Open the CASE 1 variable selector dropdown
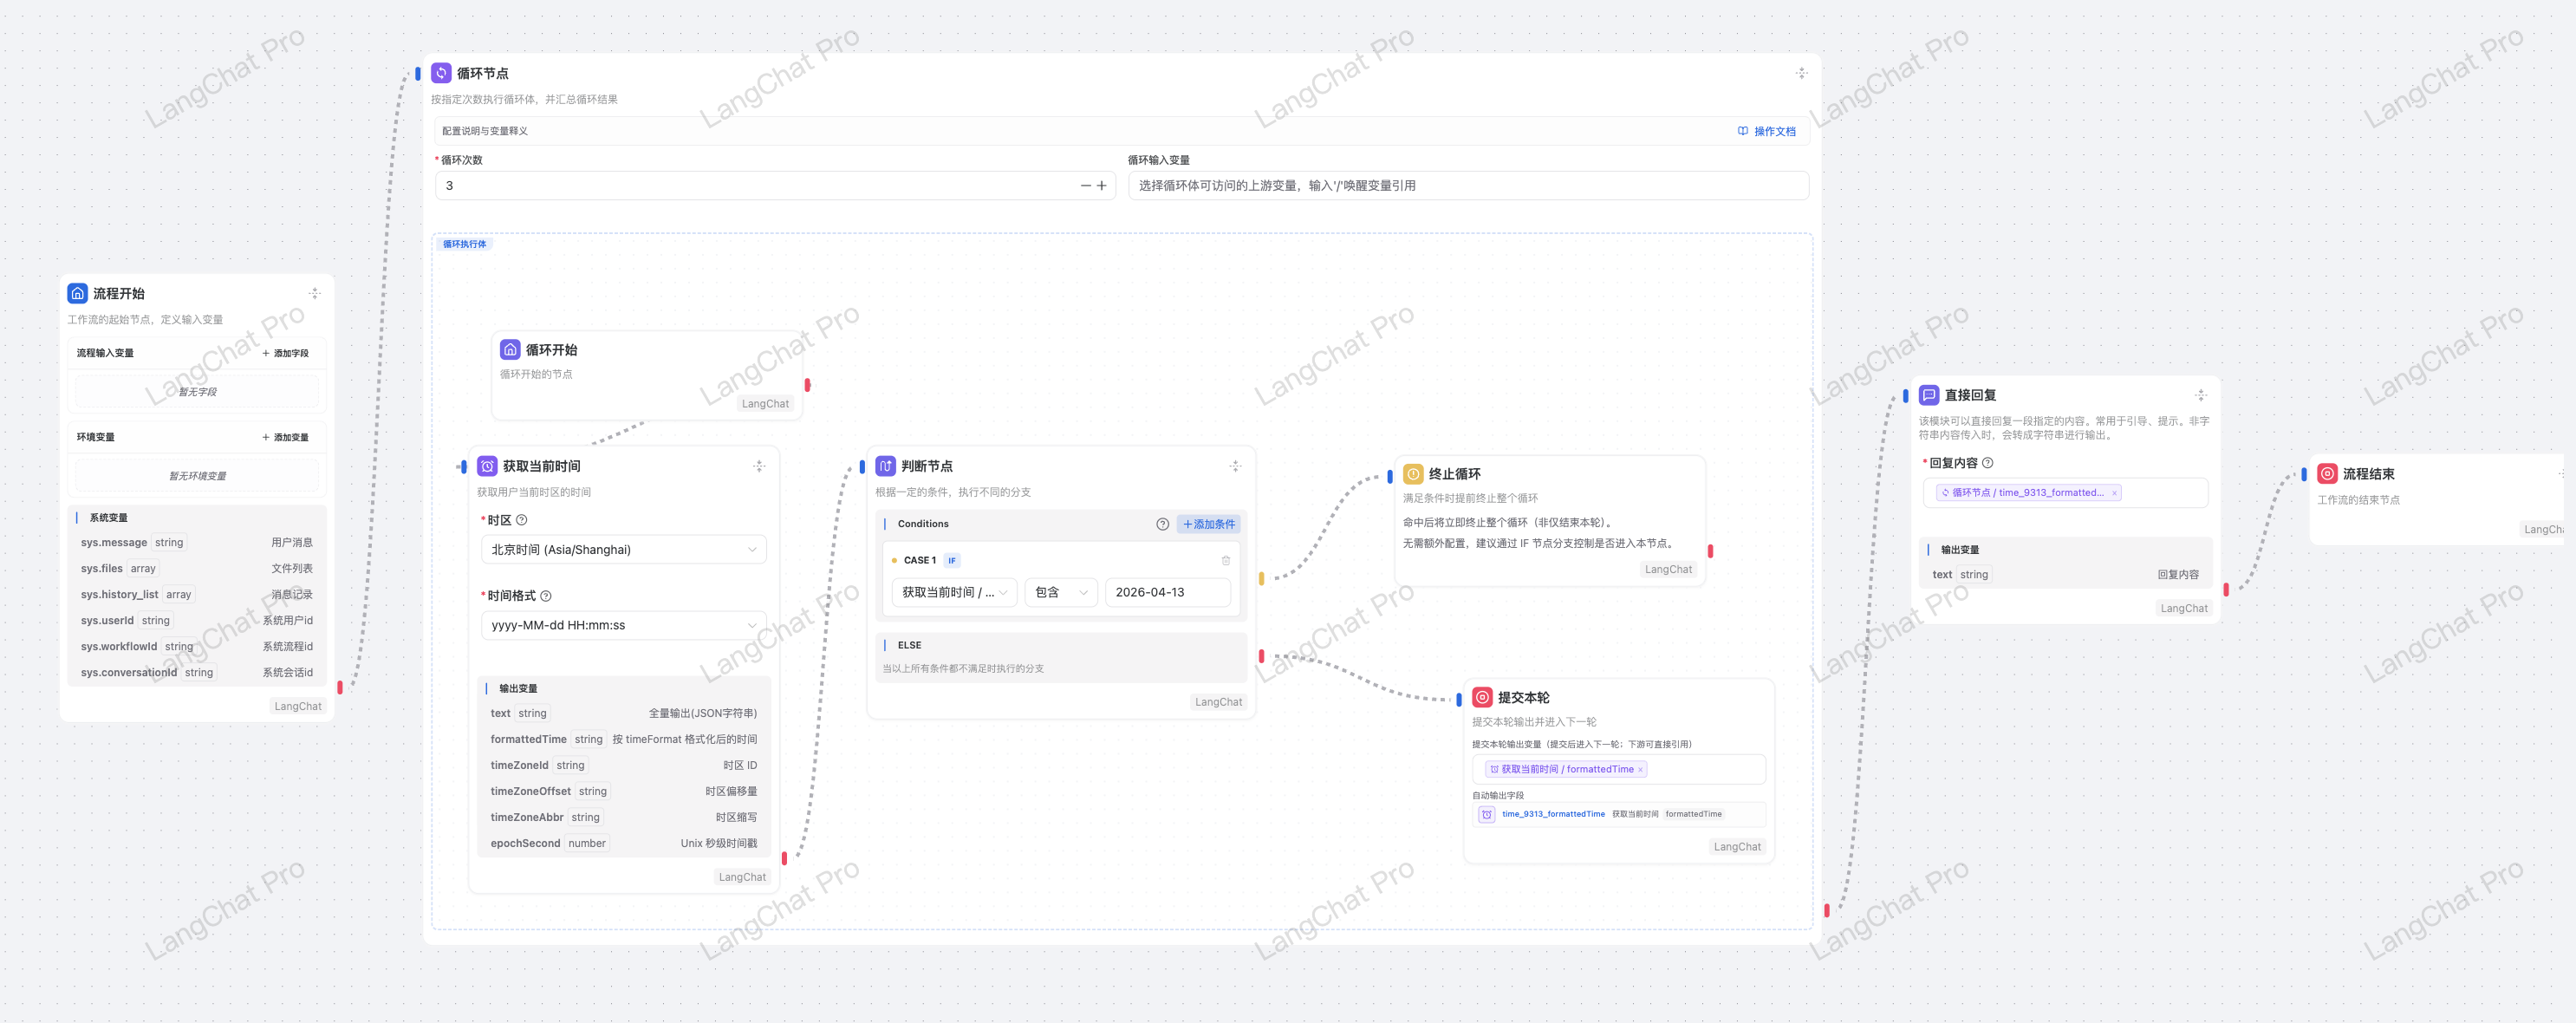Screen dimensions: 2576x1023 coord(953,592)
